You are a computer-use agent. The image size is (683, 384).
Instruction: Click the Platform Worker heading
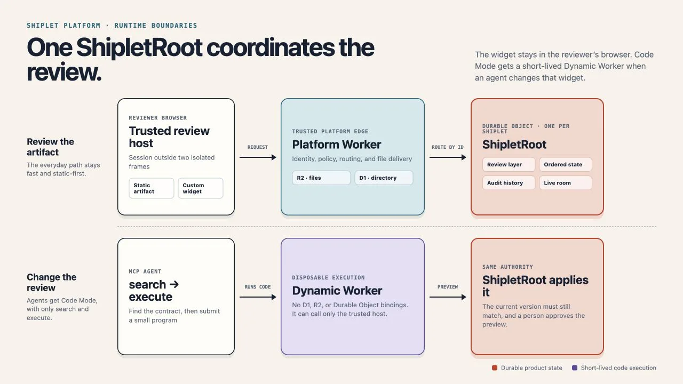tap(337, 145)
